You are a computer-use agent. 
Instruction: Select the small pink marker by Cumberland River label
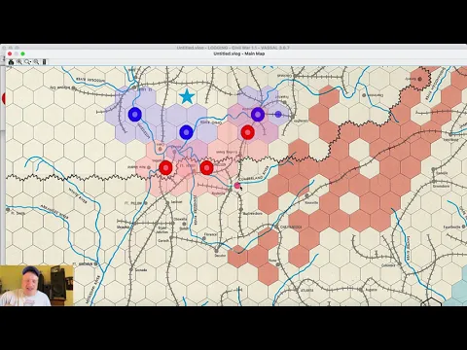(237, 186)
